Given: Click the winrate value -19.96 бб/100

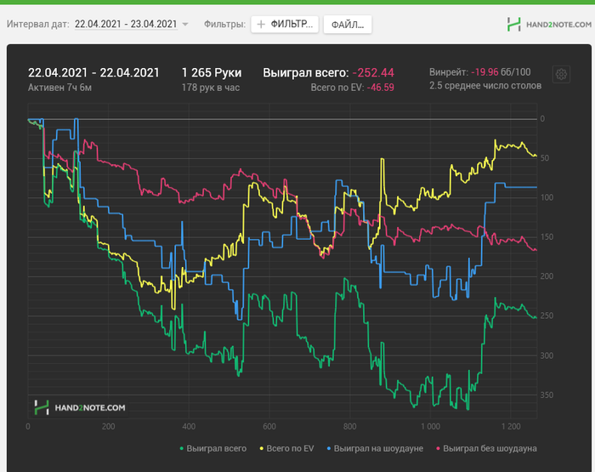Looking at the screenshot, I should click(x=501, y=72).
